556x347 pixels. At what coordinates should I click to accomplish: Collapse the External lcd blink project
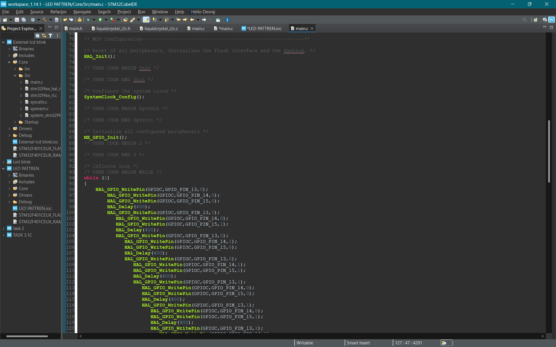3,42
